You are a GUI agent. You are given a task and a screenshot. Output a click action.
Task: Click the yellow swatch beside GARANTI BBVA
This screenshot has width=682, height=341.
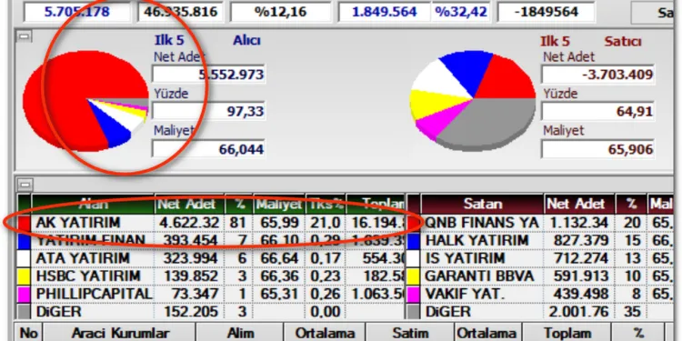tap(413, 276)
